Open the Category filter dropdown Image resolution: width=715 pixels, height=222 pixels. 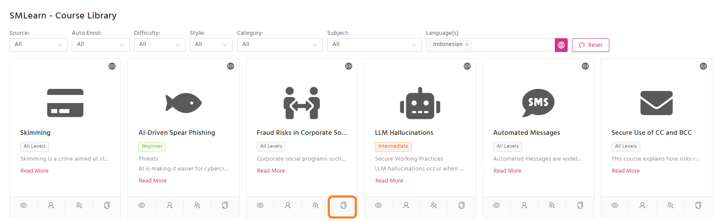coord(280,45)
